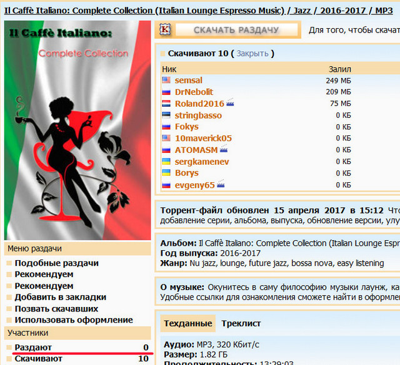Click the Скачивают 10 panel heading

198,54
